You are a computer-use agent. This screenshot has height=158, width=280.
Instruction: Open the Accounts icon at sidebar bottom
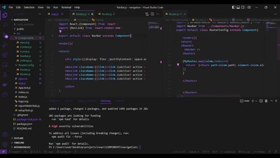pos(5,135)
